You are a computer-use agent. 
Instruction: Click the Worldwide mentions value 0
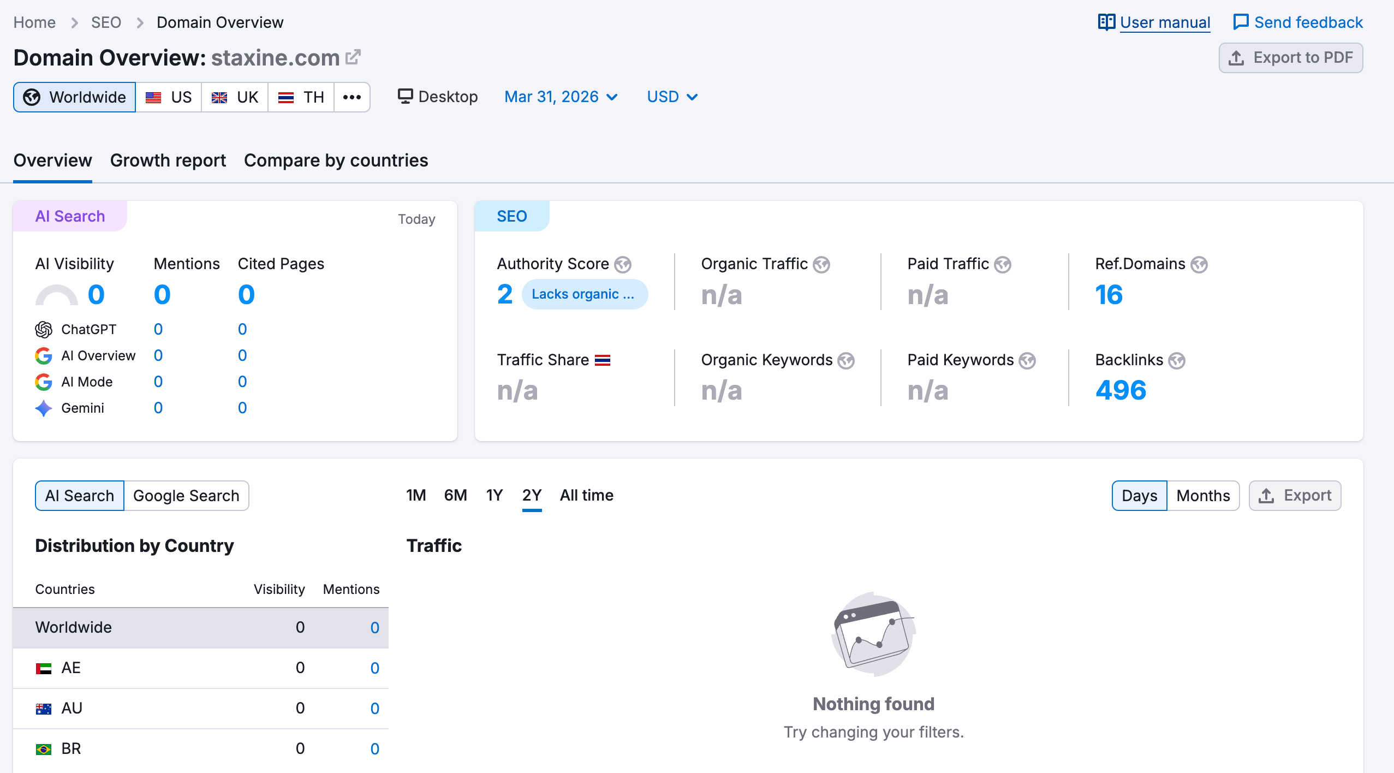375,628
